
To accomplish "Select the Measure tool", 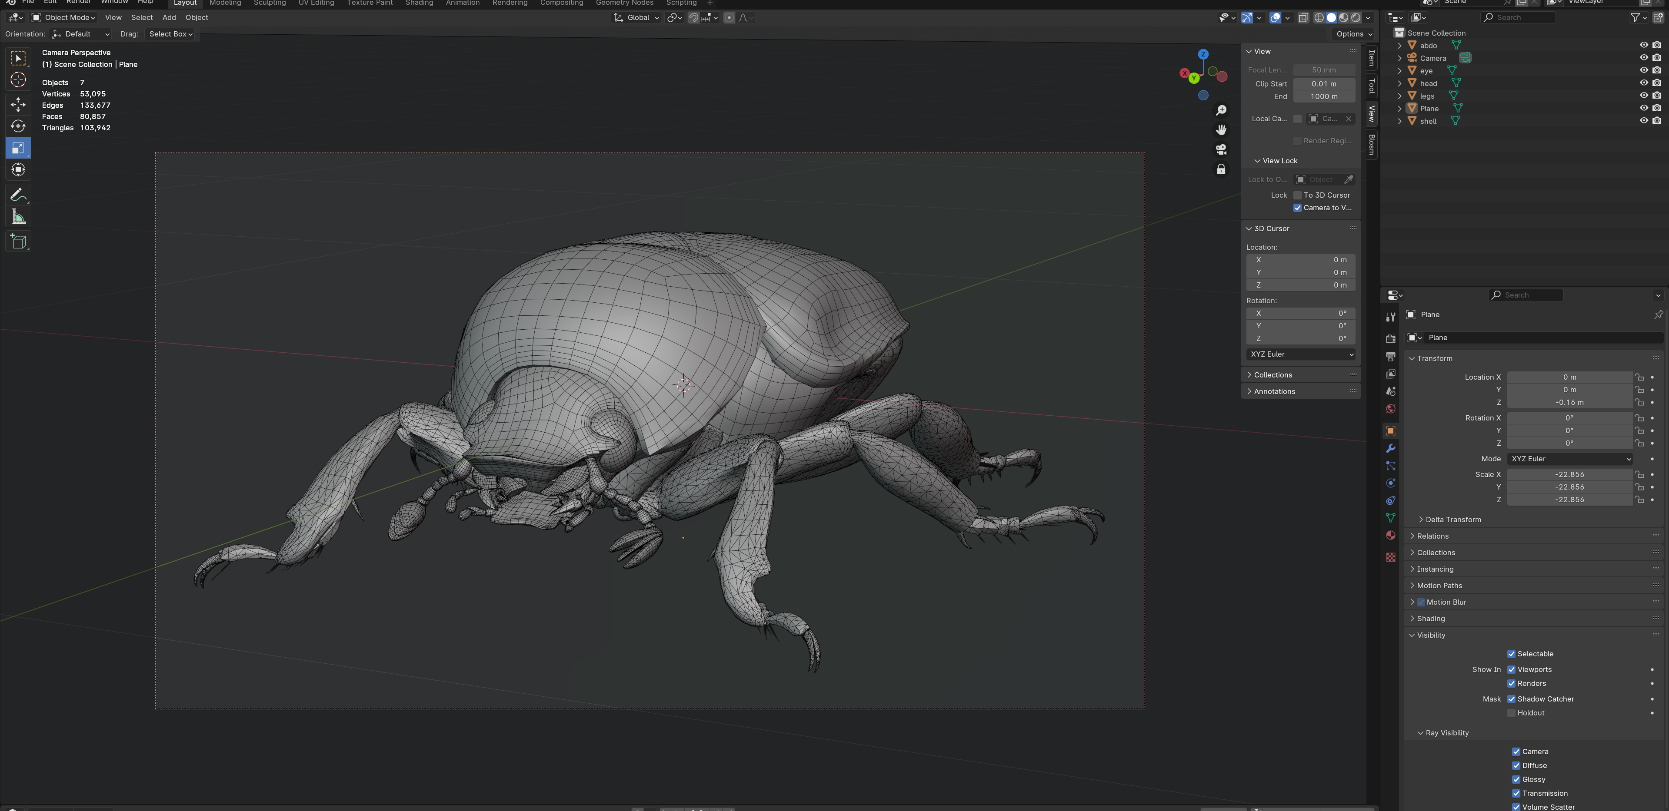I will pyautogui.click(x=18, y=218).
